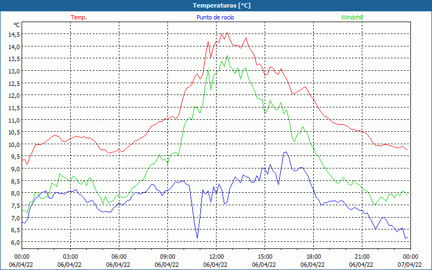The width and height of the screenshot is (432, 270).
Task: Click the '21:00' time label on x-axis
Action: (361, 257)
